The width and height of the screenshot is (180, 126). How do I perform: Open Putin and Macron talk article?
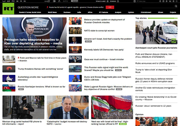42,59
